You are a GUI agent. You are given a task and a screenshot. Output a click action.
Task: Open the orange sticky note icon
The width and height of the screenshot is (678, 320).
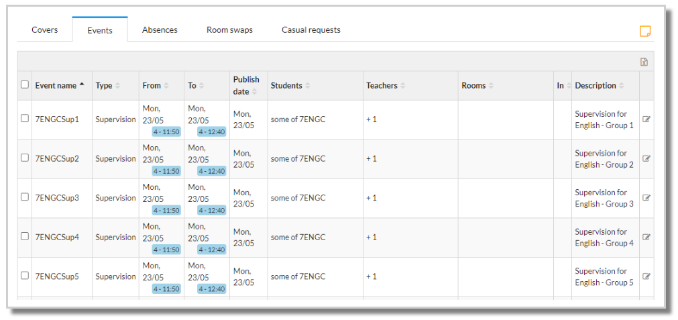coord(645,31)
